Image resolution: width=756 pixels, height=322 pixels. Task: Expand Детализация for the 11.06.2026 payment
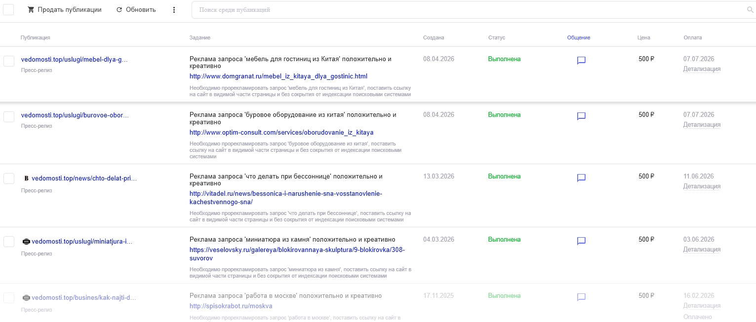click(702, 186)
